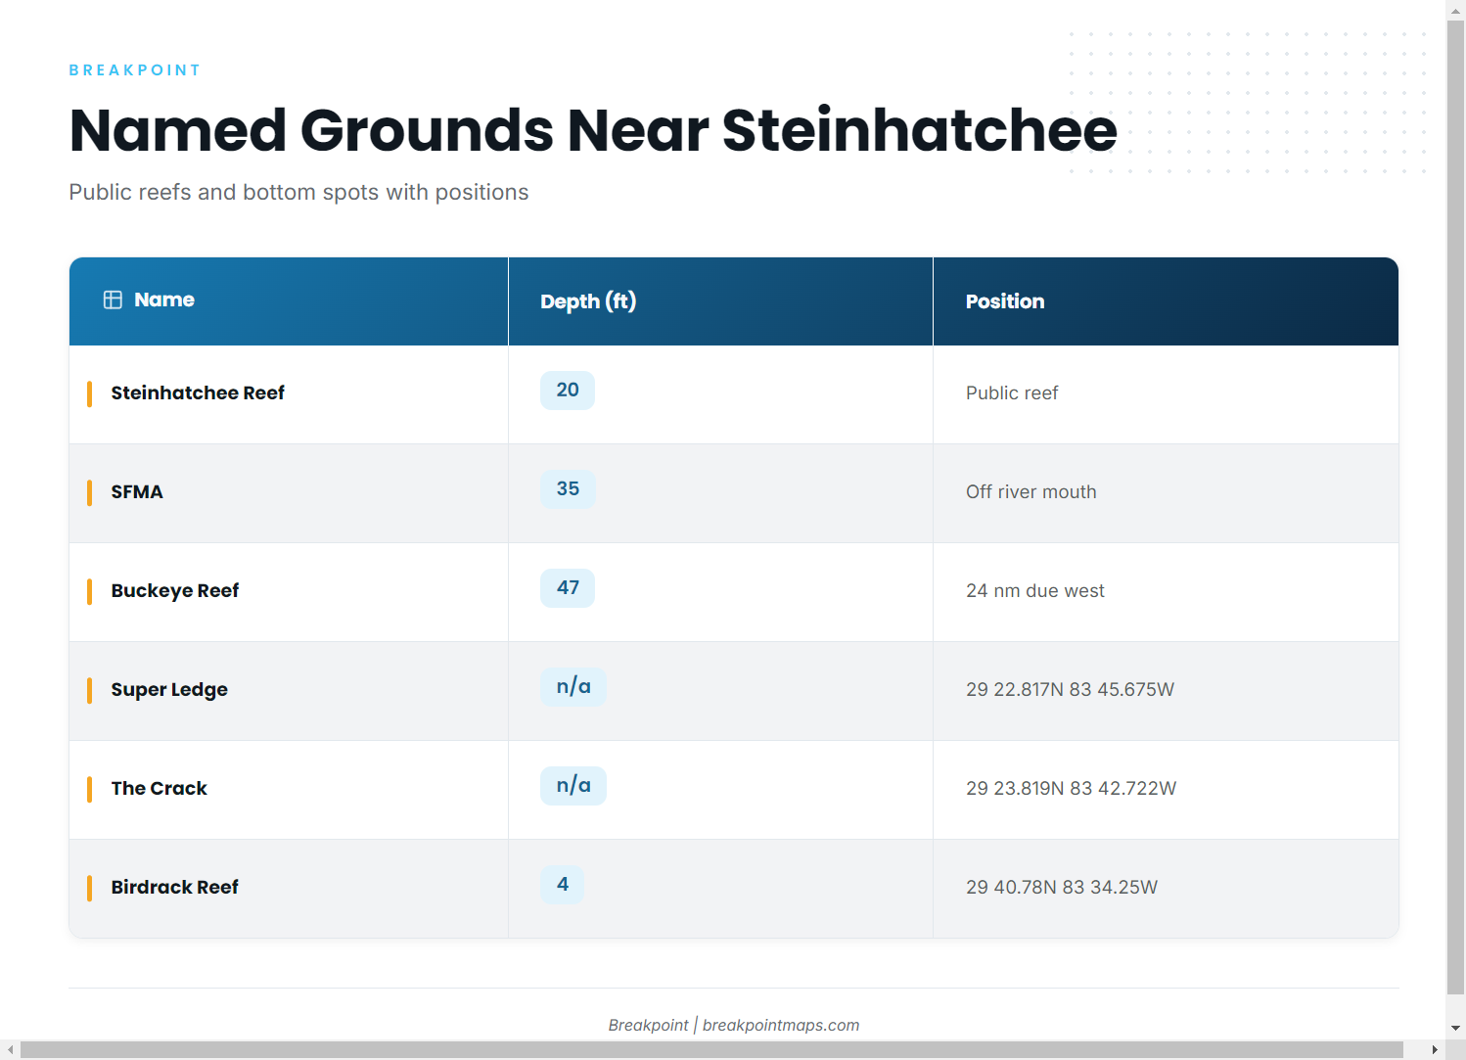Select the Super Ledge row name
The height and width of the screenshot is (1060, 1466).
(169, 689)
